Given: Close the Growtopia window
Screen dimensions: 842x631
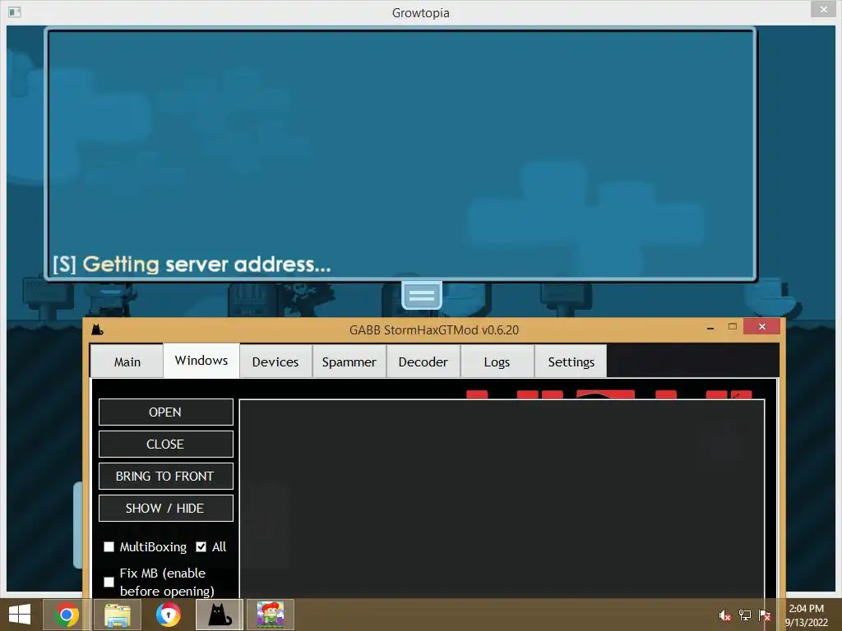Looking at the screenshot, I should click(x=824, y=9).
